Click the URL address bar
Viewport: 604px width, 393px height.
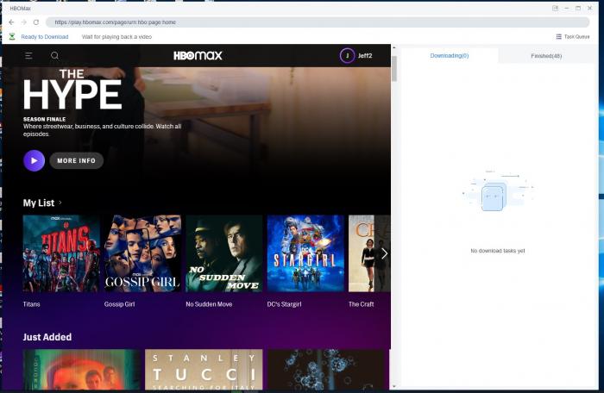(x=318, y=22)
